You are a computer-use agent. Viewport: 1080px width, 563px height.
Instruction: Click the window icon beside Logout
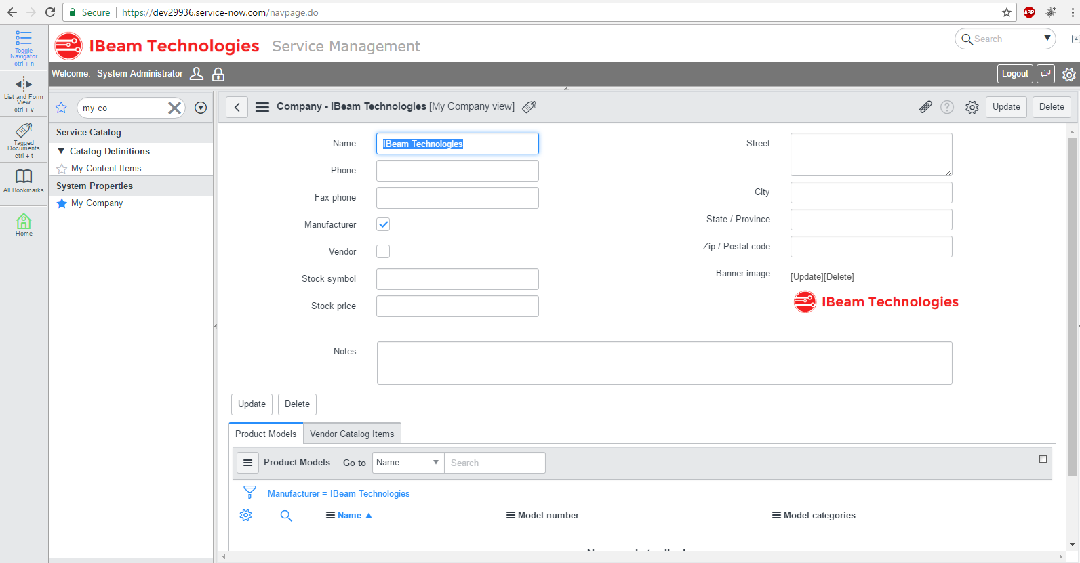click(x=1046, y=74)
